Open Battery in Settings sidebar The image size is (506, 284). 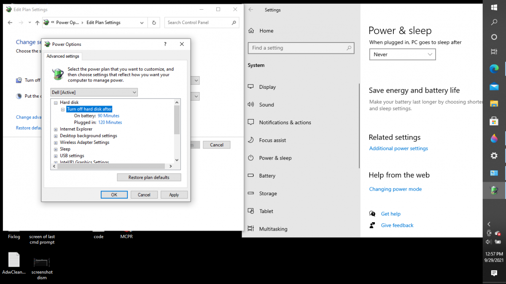point(267,176)
